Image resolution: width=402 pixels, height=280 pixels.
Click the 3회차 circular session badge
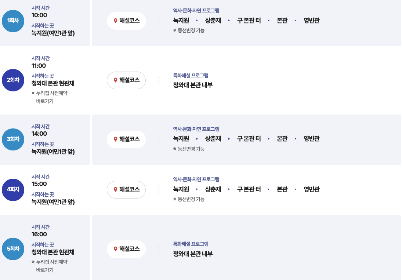tap(13, 139)
